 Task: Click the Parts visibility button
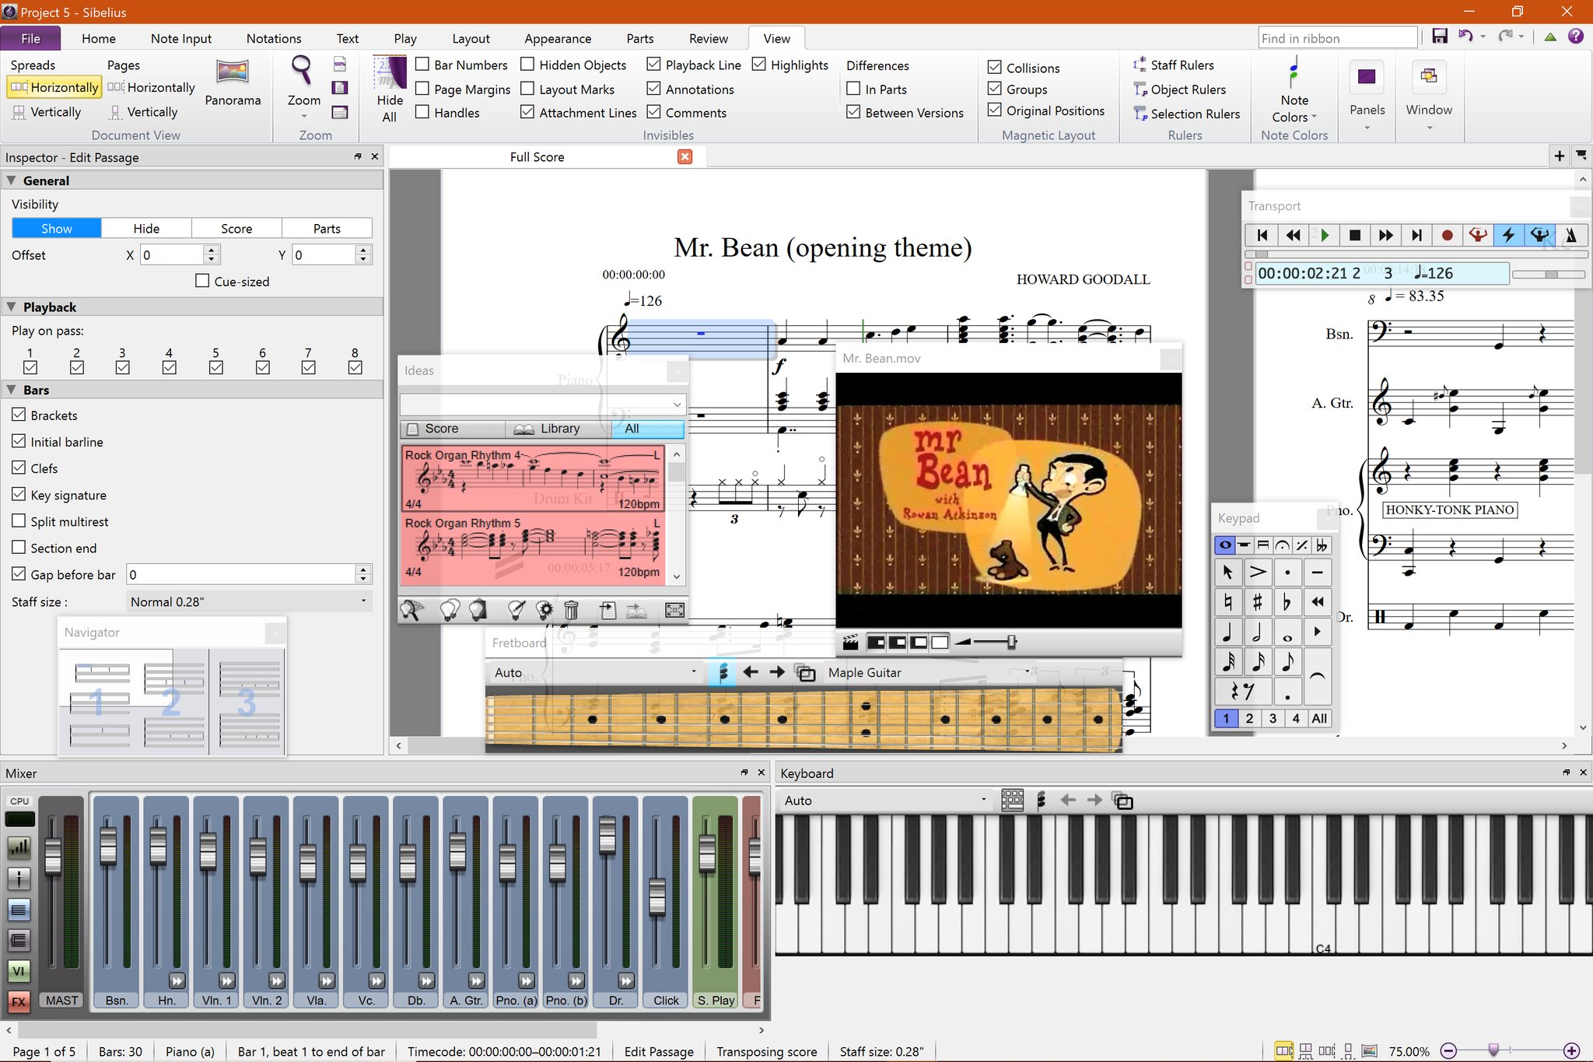tap(327, 228)
